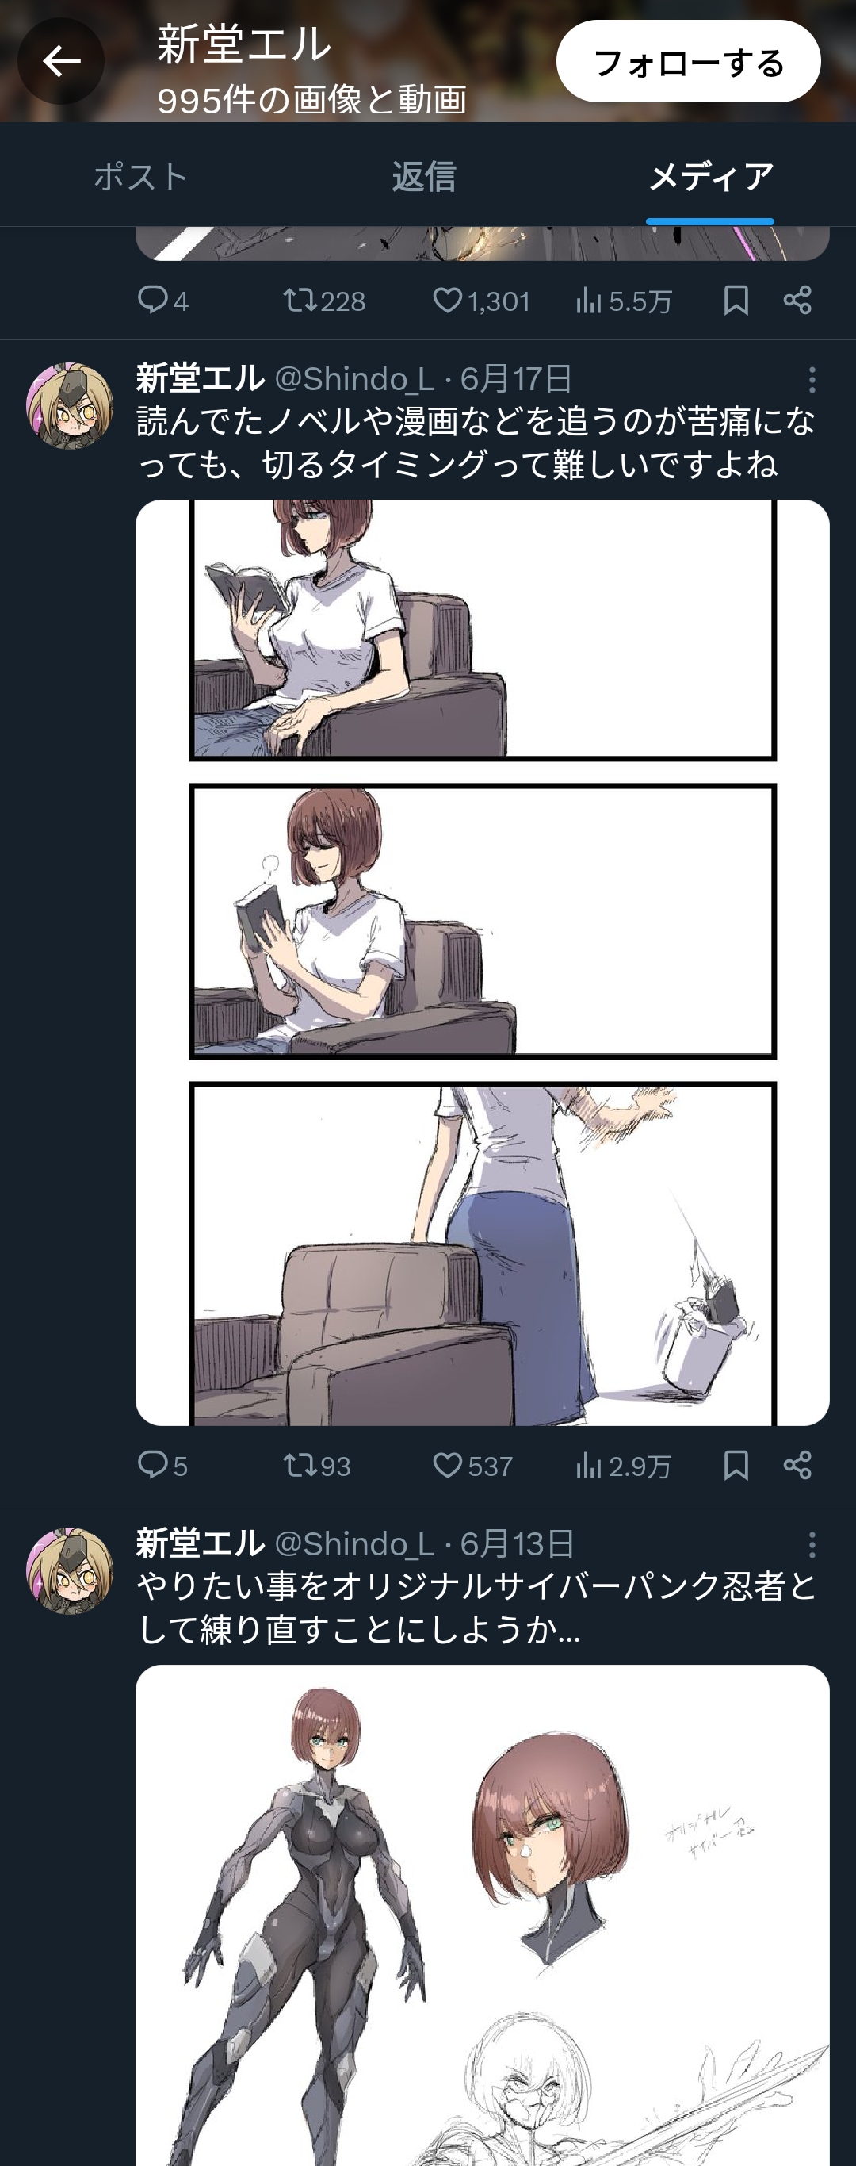856x2166 pixels.
Task: Switch to the 返信 tab
Action: pyautogui.click(x=424, y=177)
